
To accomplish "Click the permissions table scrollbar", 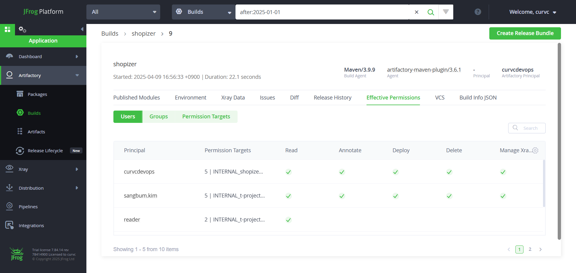I will [x=544, y=183].
